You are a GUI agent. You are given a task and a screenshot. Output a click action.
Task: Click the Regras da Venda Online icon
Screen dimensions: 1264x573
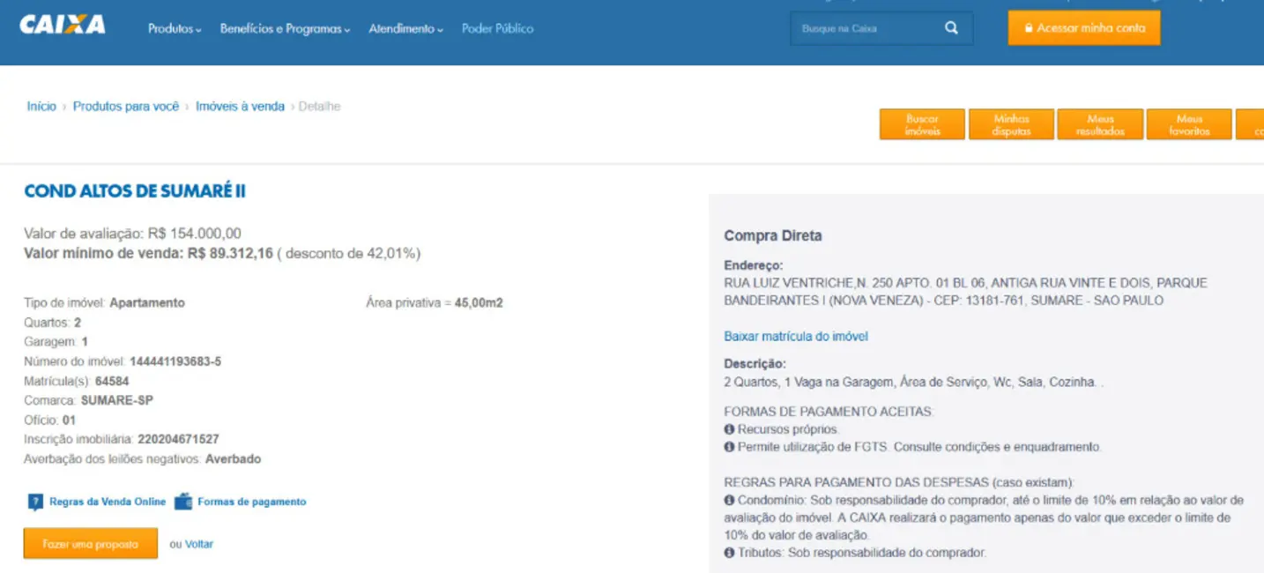click(35, 502)
